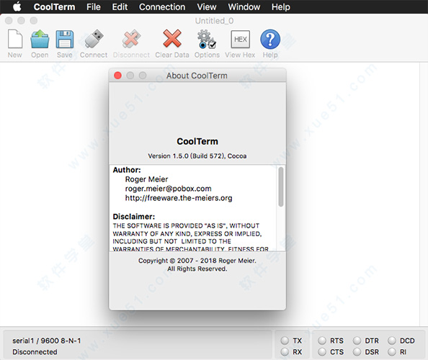
Task: Click the "Untitled_0" window title
Action: (214, 21)
